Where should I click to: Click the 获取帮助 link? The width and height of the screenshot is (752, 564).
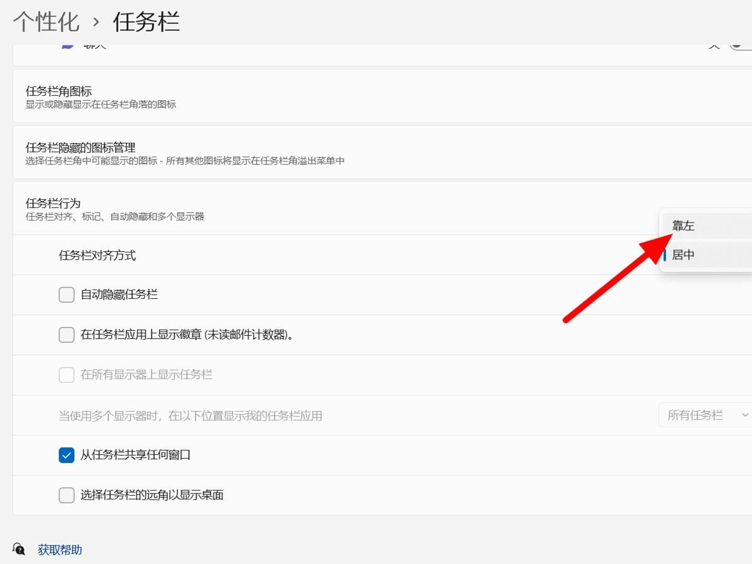60,549
